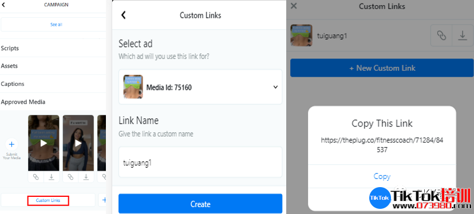Copy link icon under first media
Image resolution: width=474 pixels, height=214 pixels.
36,177
